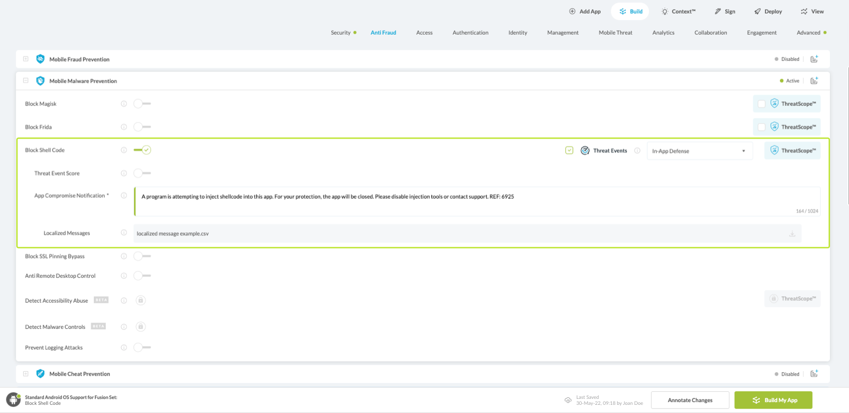
Task: Enable the Threat Event Score toggle
Action: tap(142, 173)
